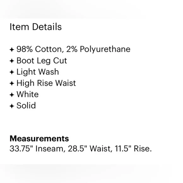This screenshot has height=183, width=183.
Task: Click the Item Details heading
Action: tap(36, 27)
